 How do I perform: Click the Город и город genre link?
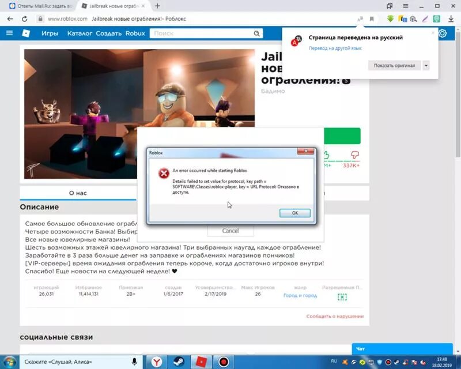(300, 295)
